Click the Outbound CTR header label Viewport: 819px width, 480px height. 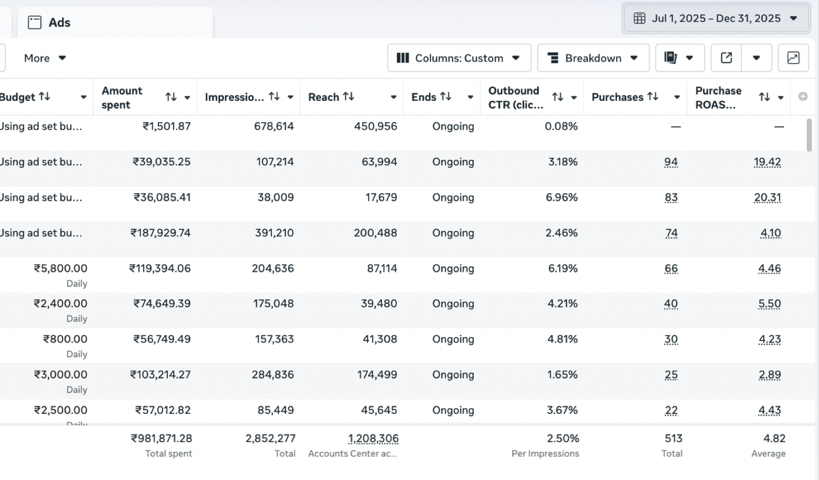point(515,98)
